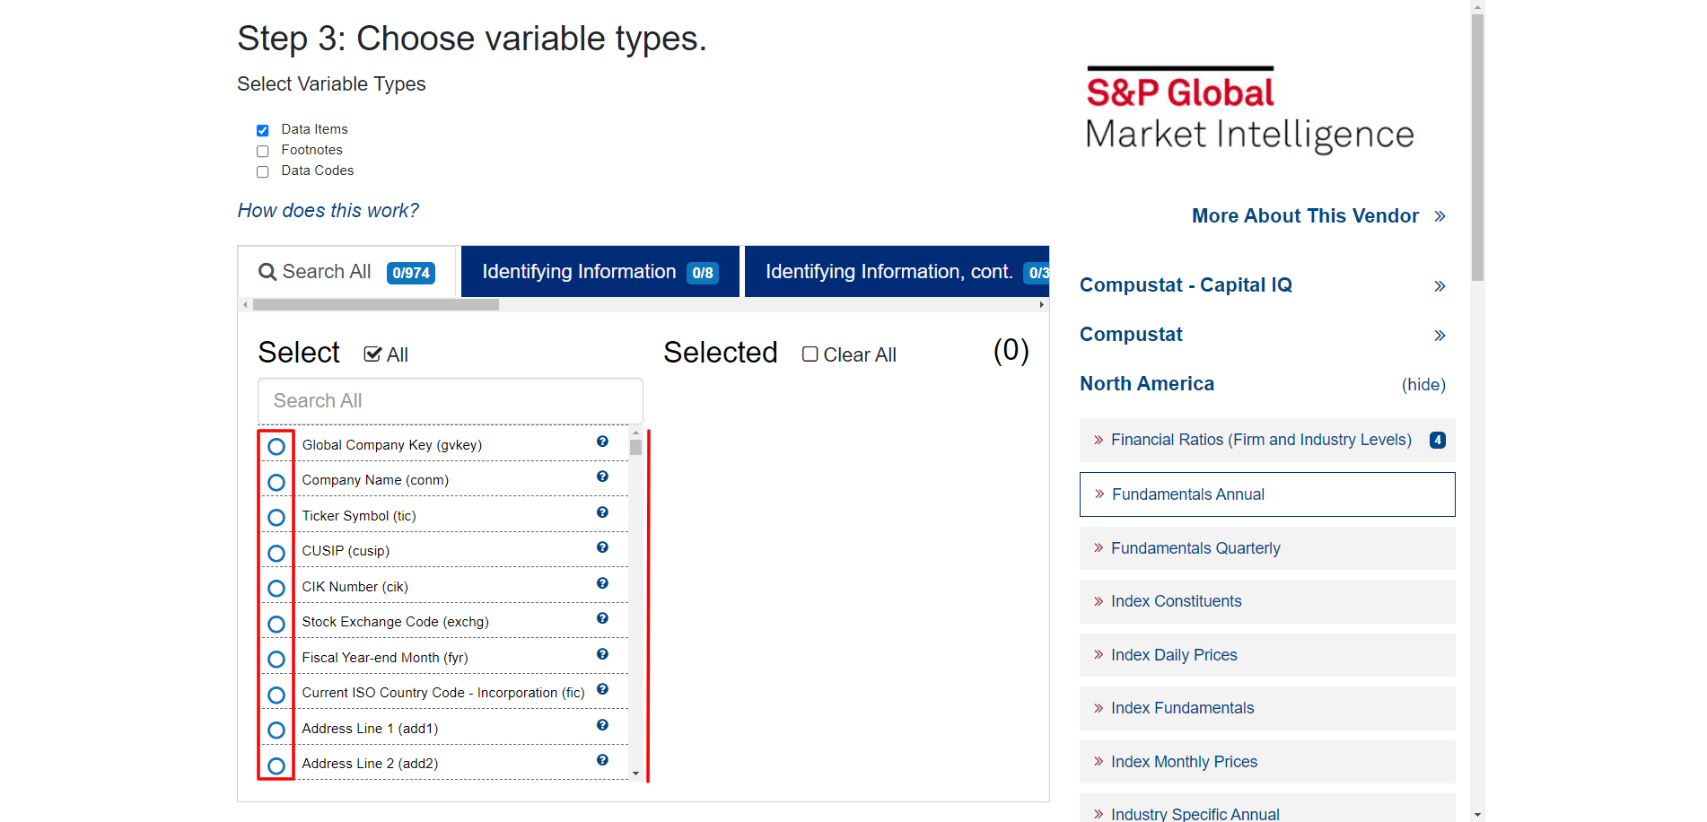
Task: Expand the Compustat - Capital IQ chevron
Action: point(1440,286)
